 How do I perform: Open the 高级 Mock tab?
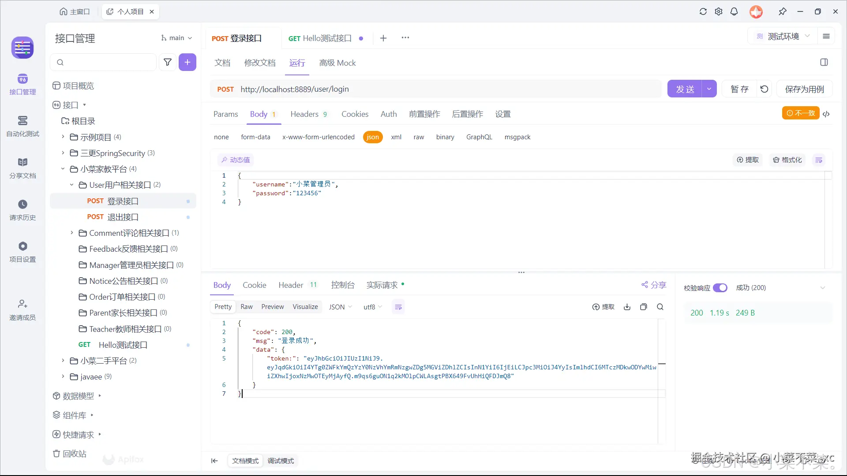337,63
